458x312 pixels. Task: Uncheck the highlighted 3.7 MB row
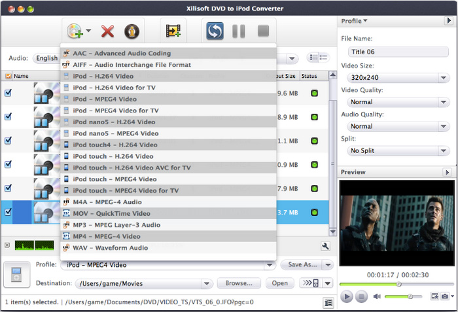(x=8, y=212)
